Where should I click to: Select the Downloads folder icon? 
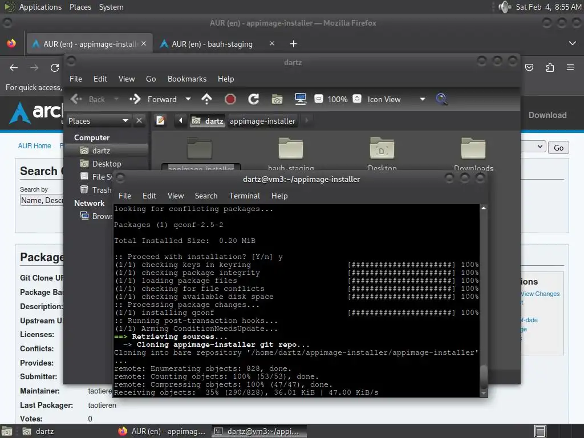(x=473, y=148)
